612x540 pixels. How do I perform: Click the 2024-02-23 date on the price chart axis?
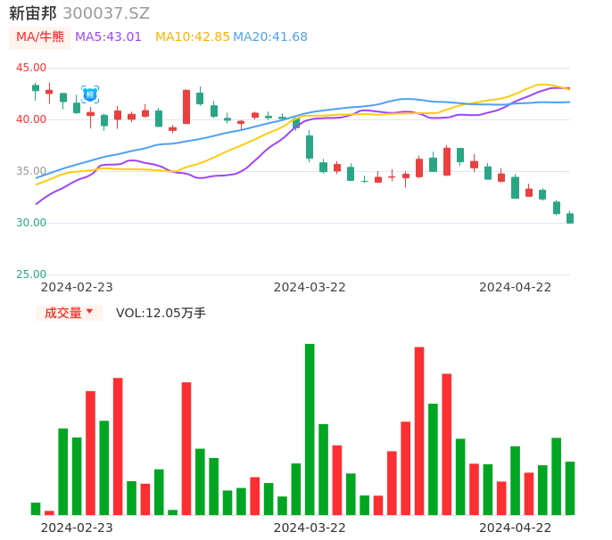tap(77, 287)
